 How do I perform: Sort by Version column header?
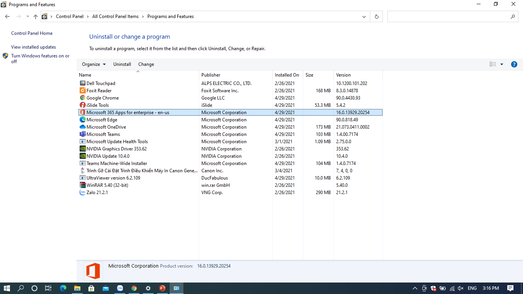(358, 75)
